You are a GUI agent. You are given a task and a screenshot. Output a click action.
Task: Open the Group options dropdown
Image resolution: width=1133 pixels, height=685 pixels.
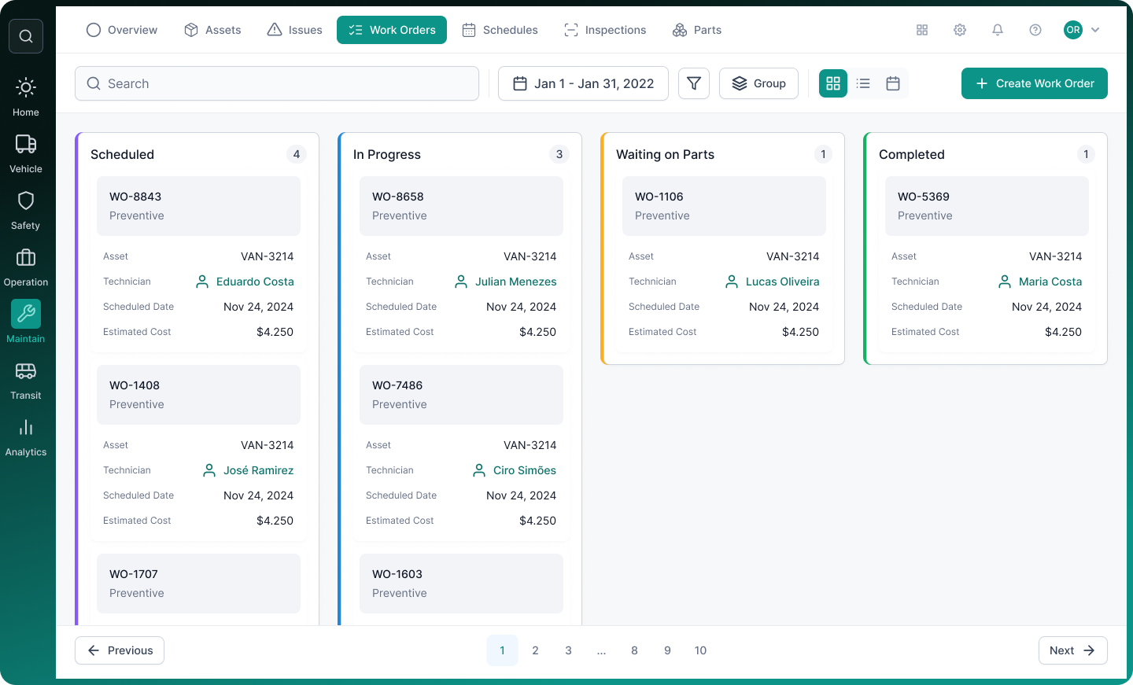coord(758,83)
